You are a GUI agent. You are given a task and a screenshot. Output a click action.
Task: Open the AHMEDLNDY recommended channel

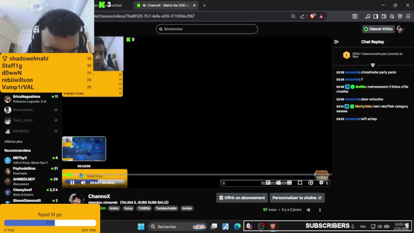(31, 181)
